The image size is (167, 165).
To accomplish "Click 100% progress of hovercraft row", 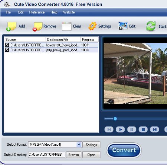I will pyautogui.click(x=85, y=45).
